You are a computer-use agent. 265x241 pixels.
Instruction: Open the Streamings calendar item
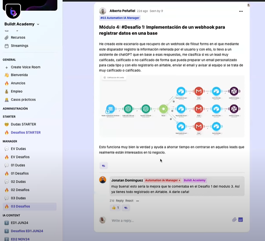[19, 46]
